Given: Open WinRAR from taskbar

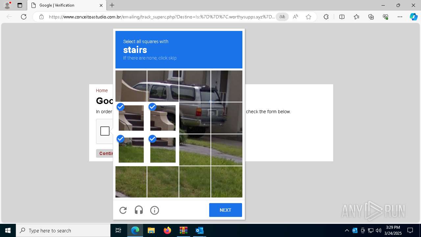Looking at the screenshot, I should [x=183, y=230].
